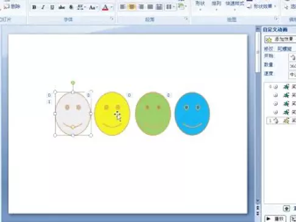Image resolution: width=296 pixels, height=222 pixels.
Task: Select the highlighted animation item numbered 1
Action: coord(281,121)
